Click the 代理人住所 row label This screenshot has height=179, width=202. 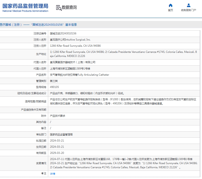pyautogui.click(x=40, y=68)
